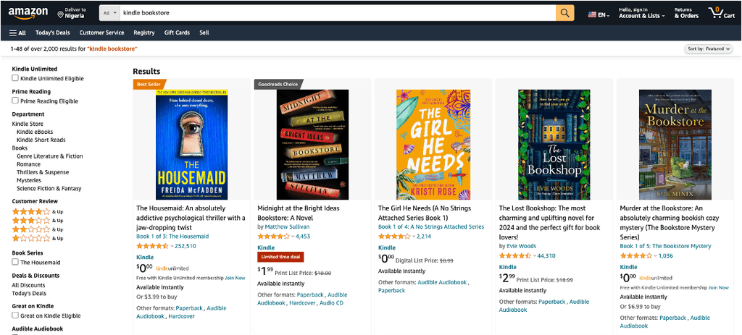This screenshot has width=742, height=335.
Task: Click the US flag language icon
Action: [x=592, y=14]
